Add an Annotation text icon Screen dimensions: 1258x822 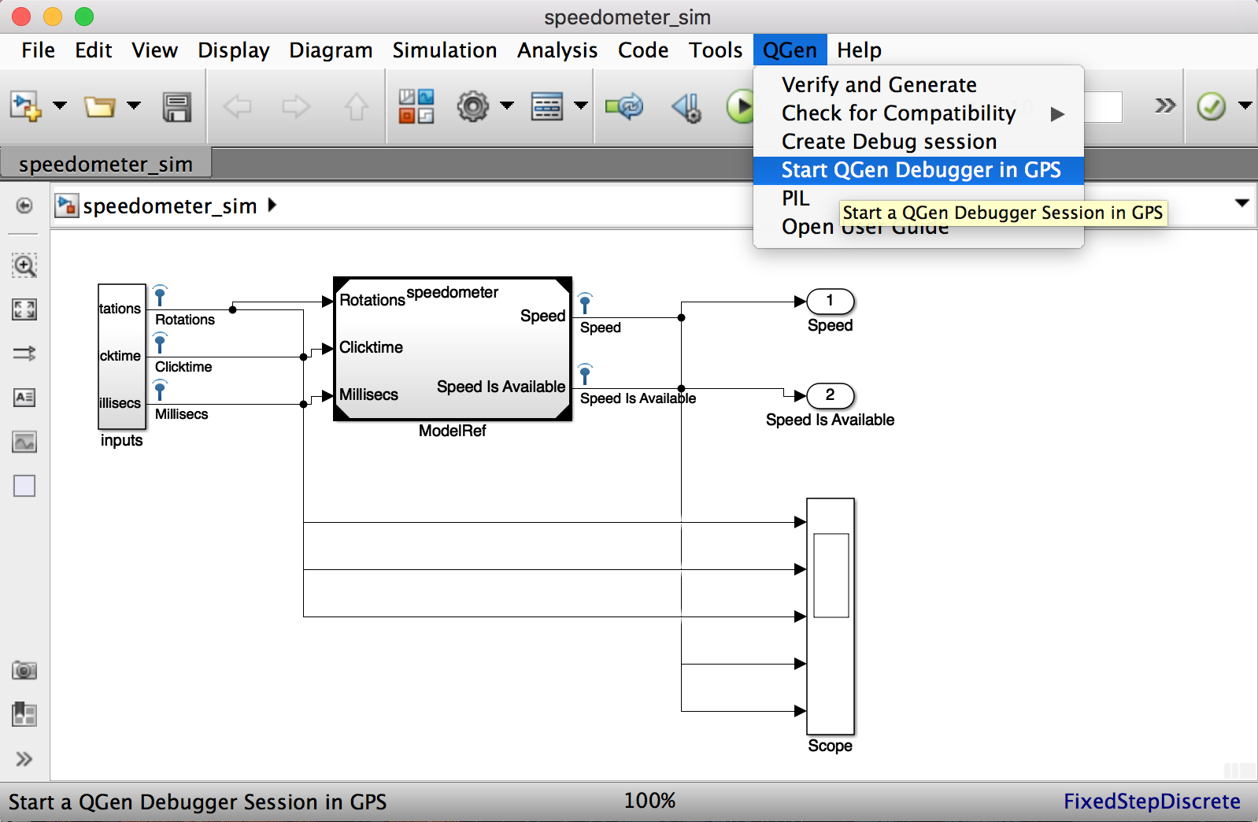24,398
